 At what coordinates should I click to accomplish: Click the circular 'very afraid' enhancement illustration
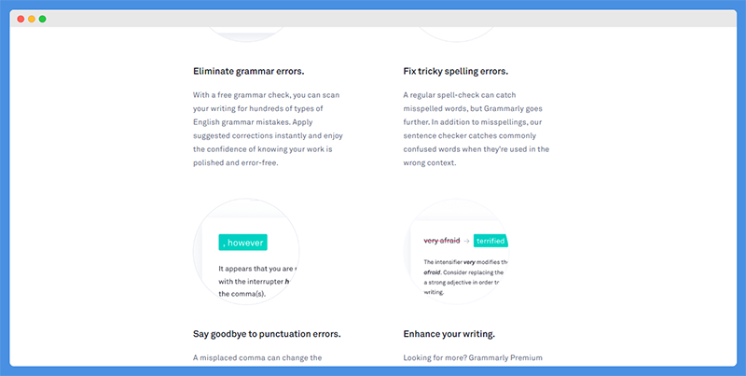tap(456, 252)
